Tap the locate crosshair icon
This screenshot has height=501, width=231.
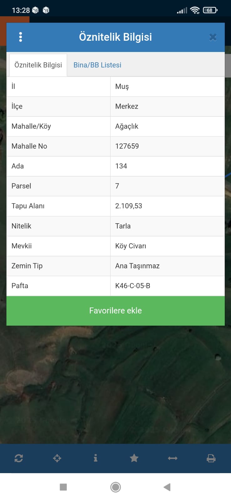click(x=57, y=458)
